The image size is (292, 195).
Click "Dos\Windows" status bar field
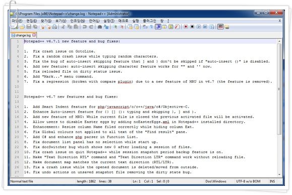pos(216,181)
